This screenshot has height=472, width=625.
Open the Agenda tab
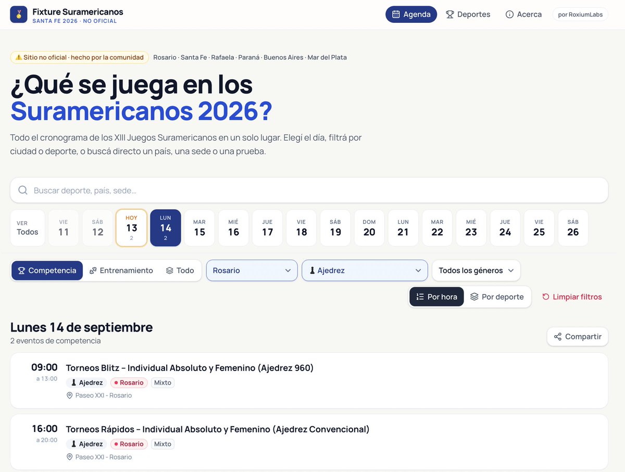[411, 15]
